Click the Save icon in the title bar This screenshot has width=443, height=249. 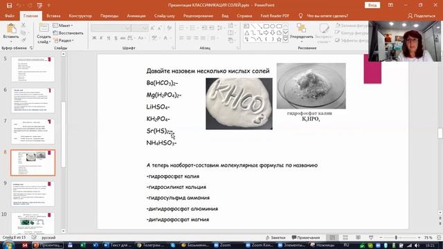pyautogui.click(x=9, y=6)
